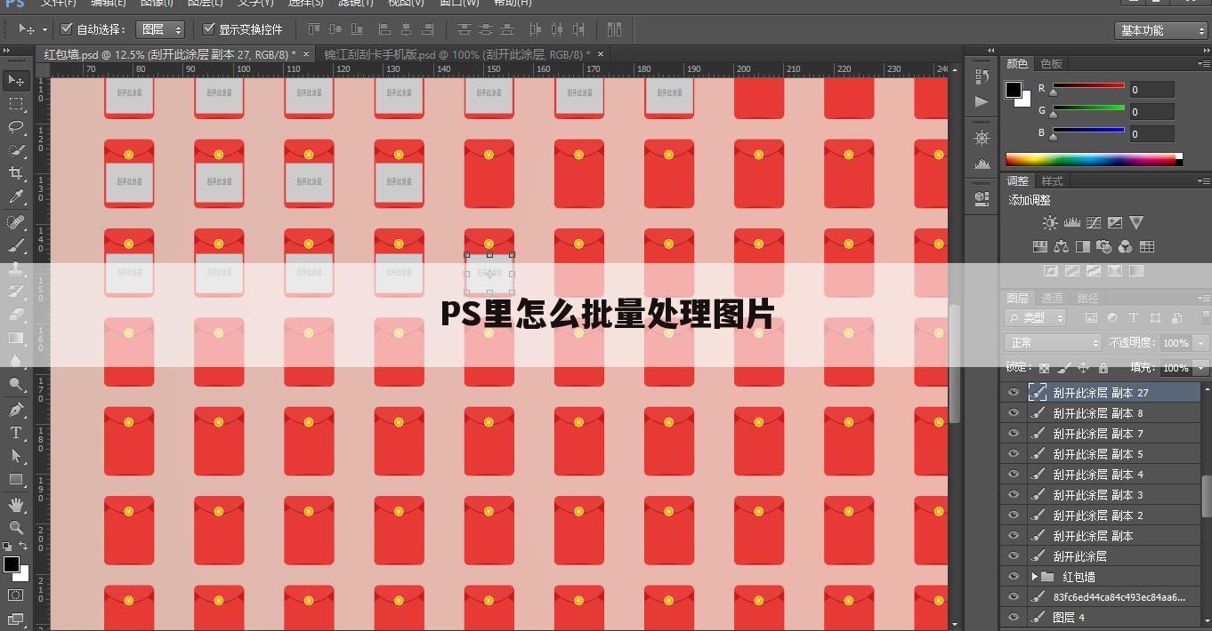Open the 色板 swatches tab

click(x=1052, y=64)
